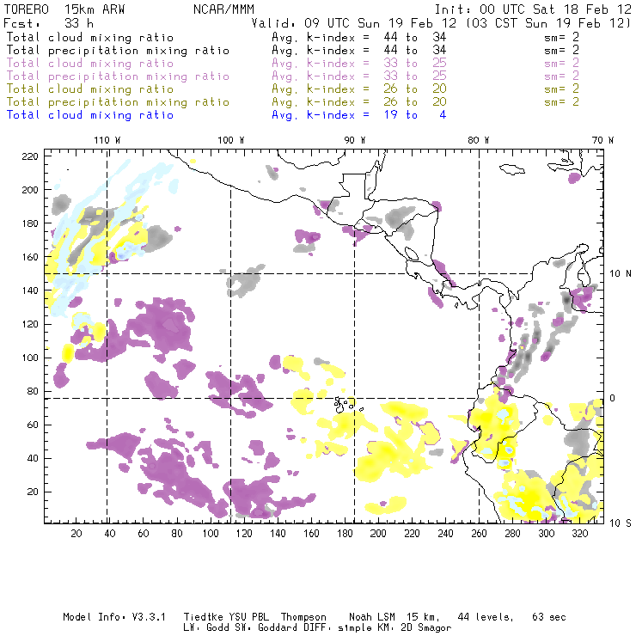This screenshot has width=636, height=636.
Task: Click 'sm= 2' in the purple cloud row
Action: coord(561,64)
